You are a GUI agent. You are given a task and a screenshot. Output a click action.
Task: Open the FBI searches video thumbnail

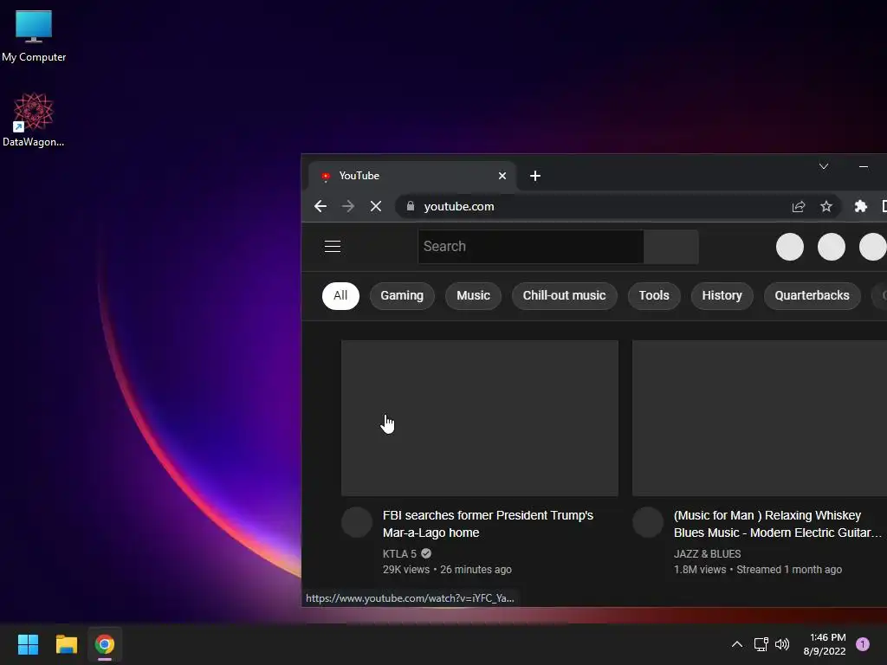click(x=480, y=418)
